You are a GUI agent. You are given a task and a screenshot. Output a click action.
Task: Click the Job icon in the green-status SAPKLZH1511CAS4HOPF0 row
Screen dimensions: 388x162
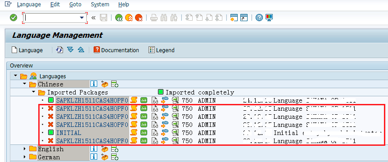(144, 100)
